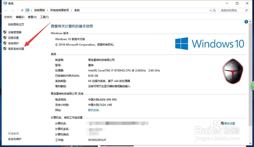
Task: Open the 工具(T) menu
Action: pos(44,17)
